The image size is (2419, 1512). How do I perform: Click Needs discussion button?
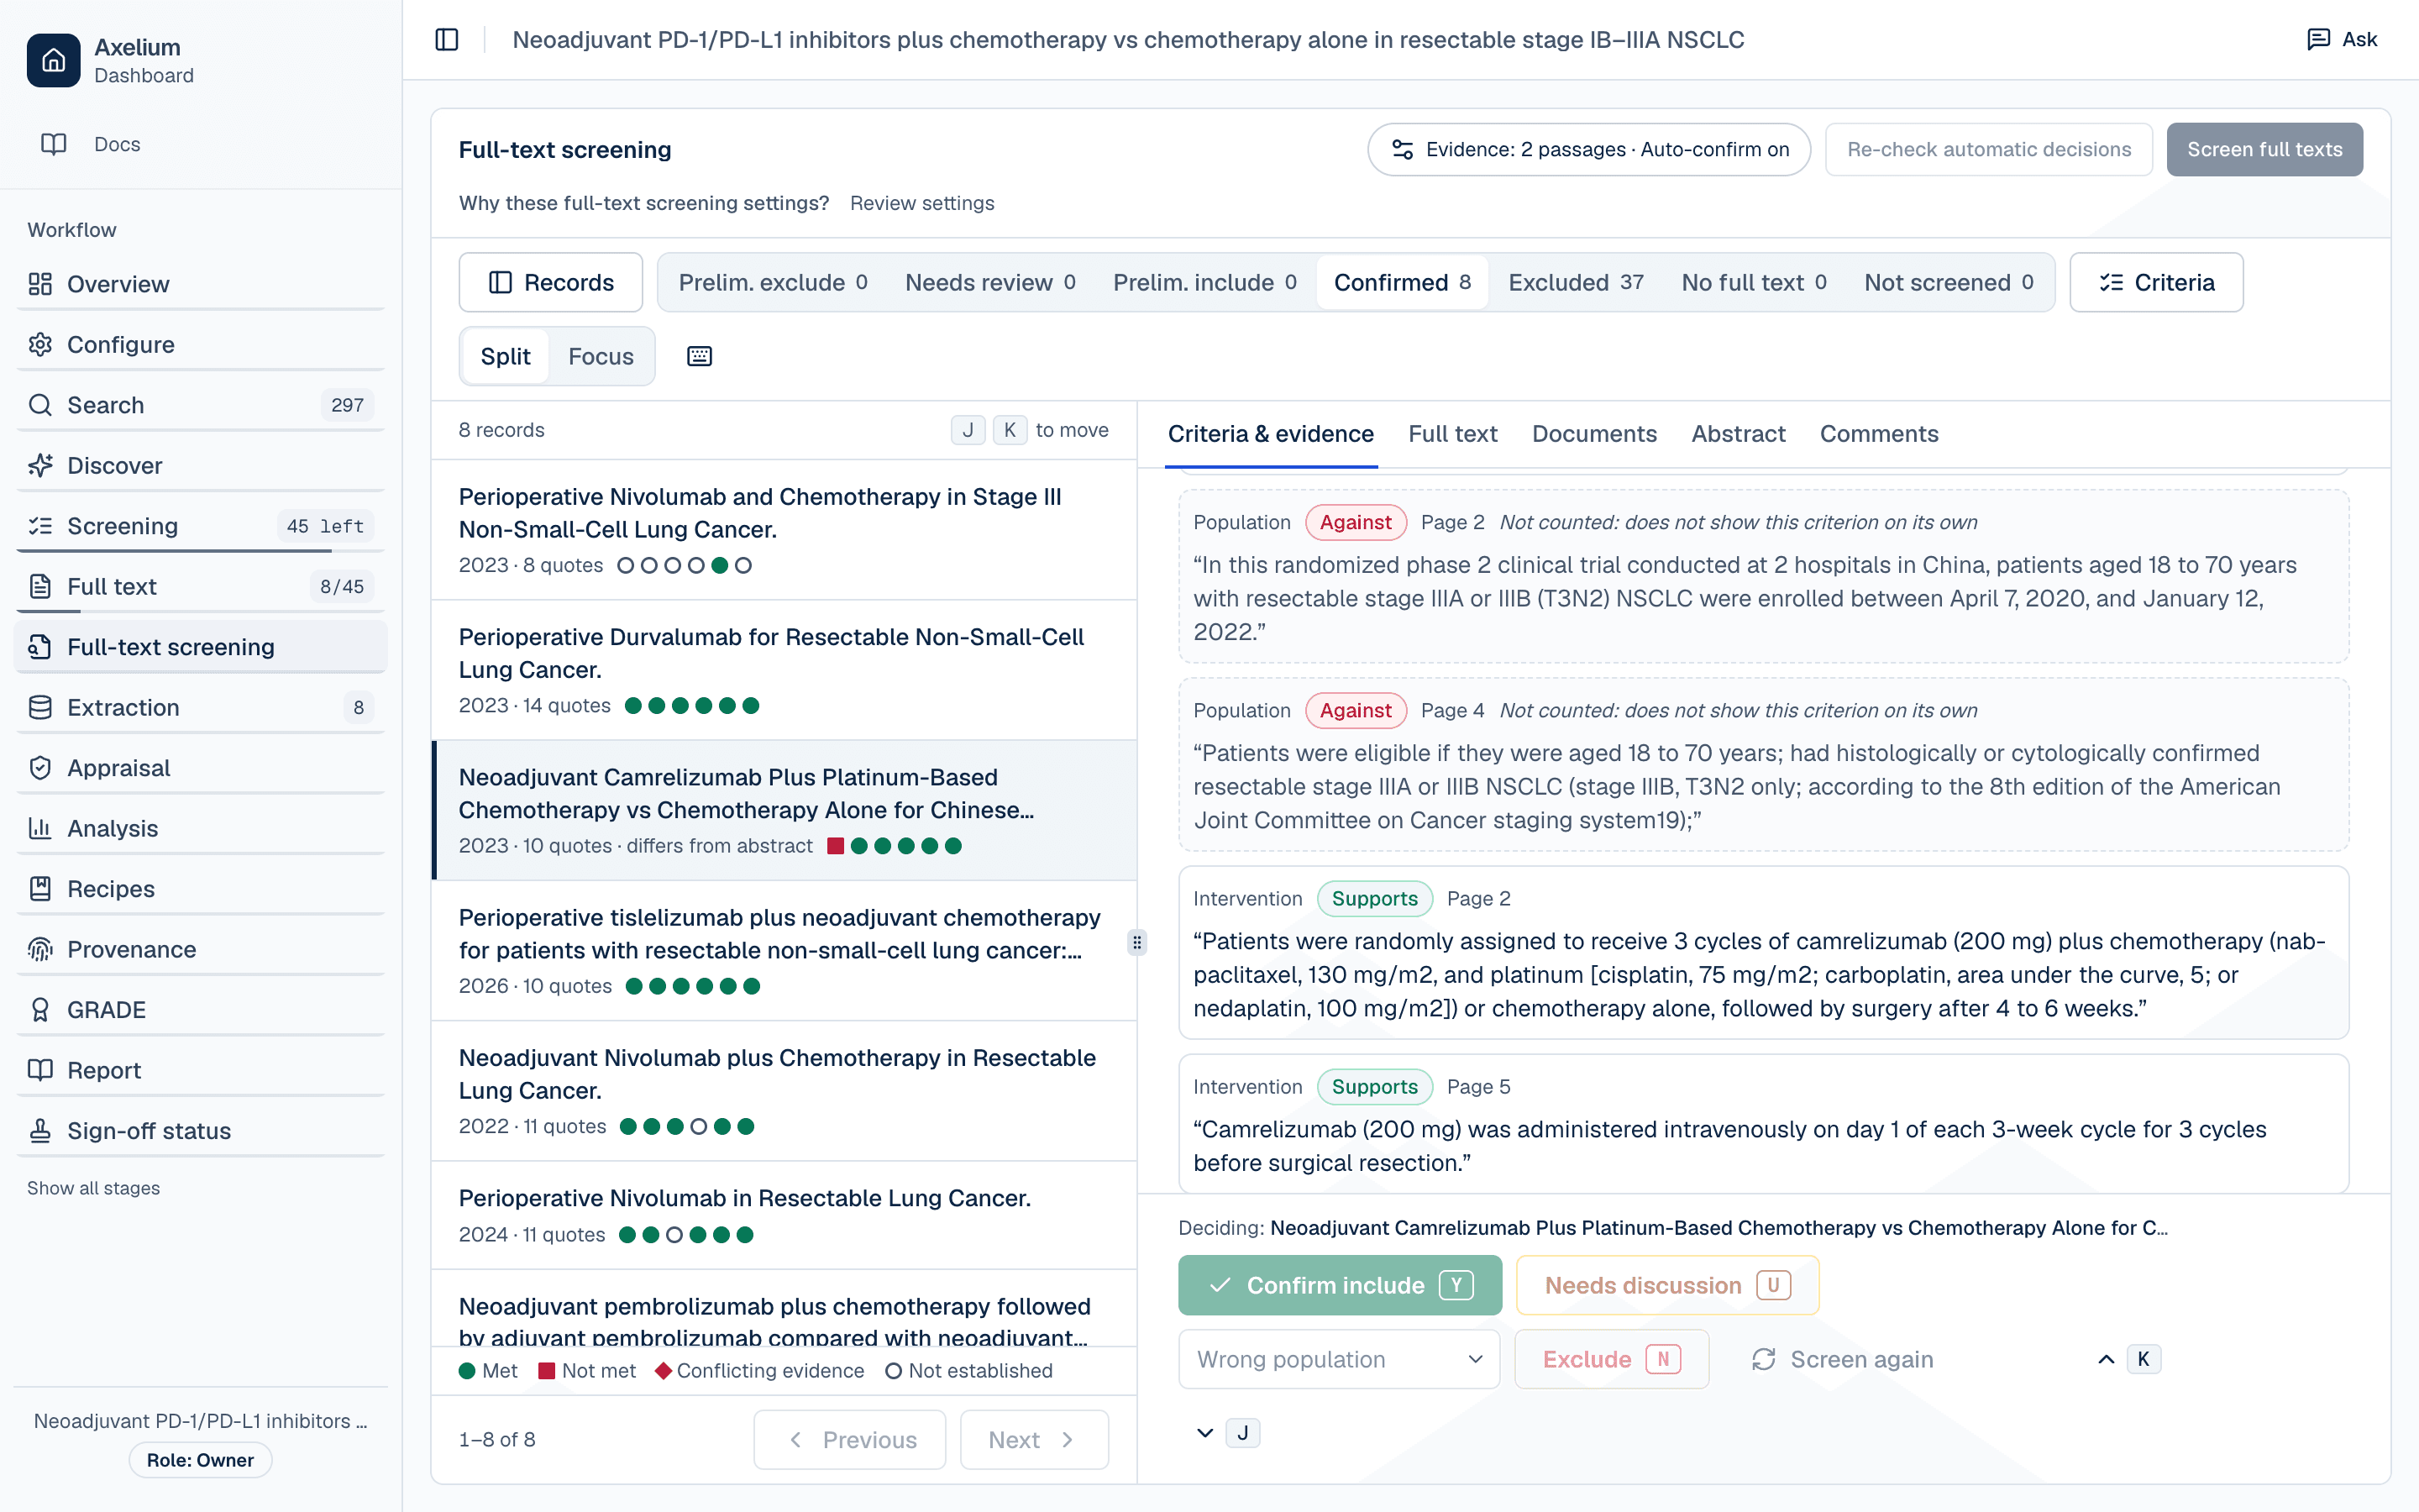point(1667,1285)
